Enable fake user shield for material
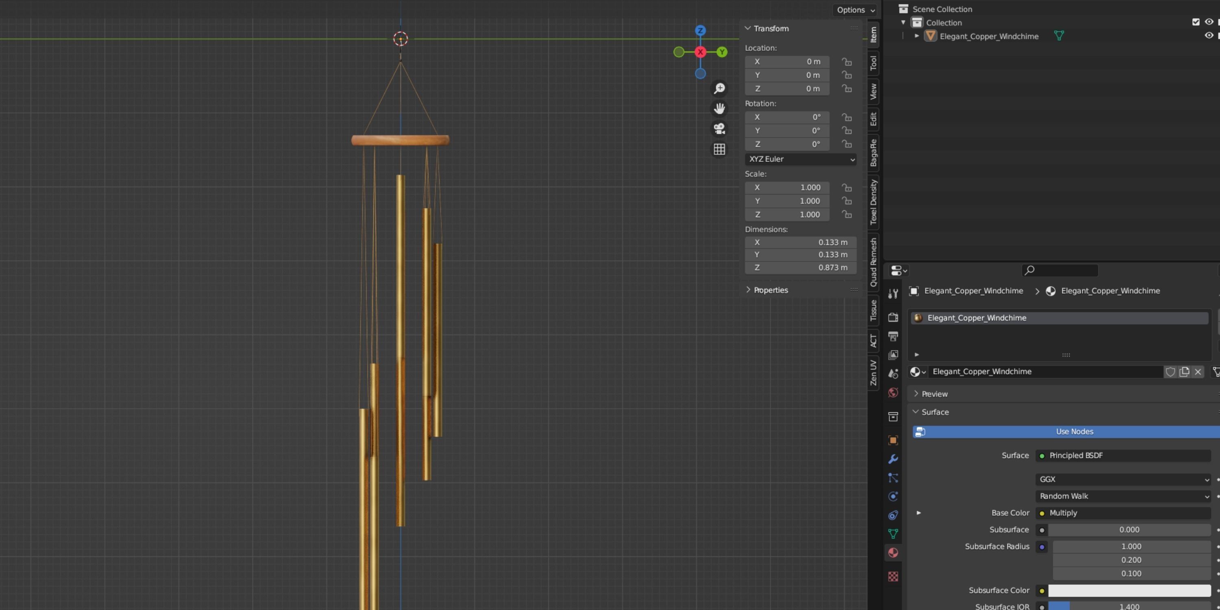The image size is (1220, 610). point(1170,372)
